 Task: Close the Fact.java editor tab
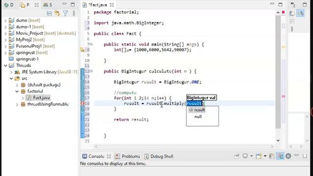112,5
